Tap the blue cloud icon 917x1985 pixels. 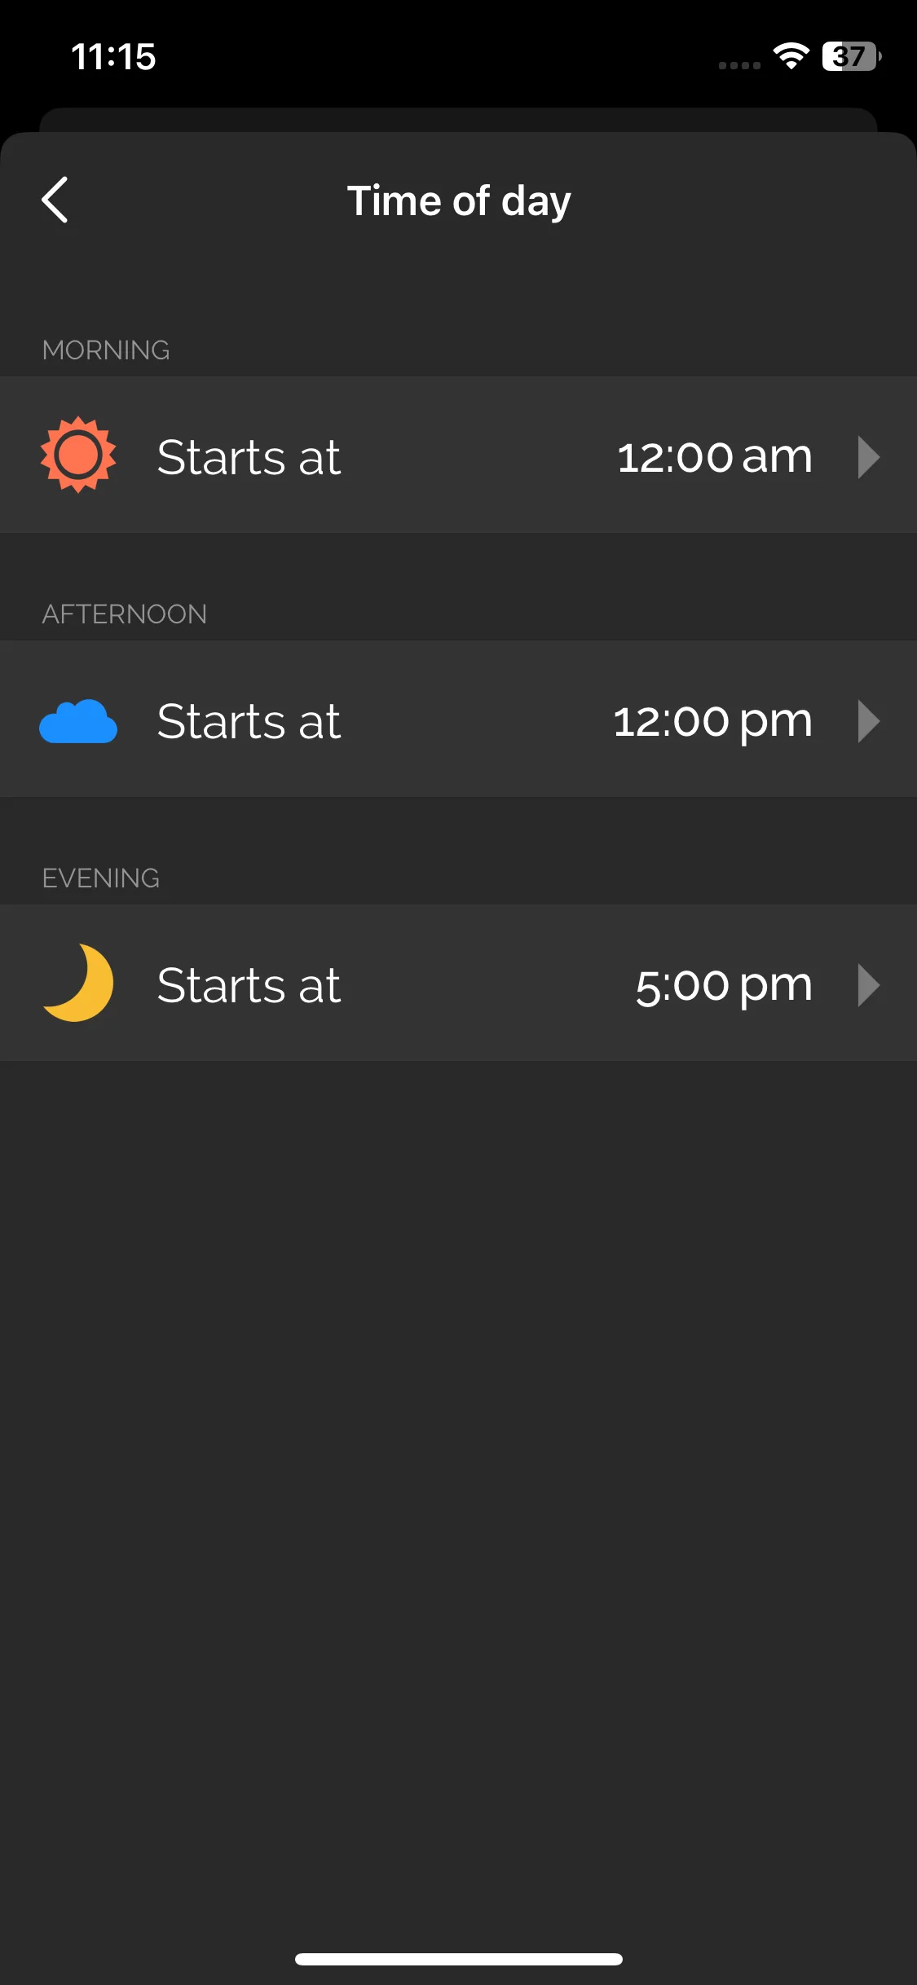coord(78,721)
